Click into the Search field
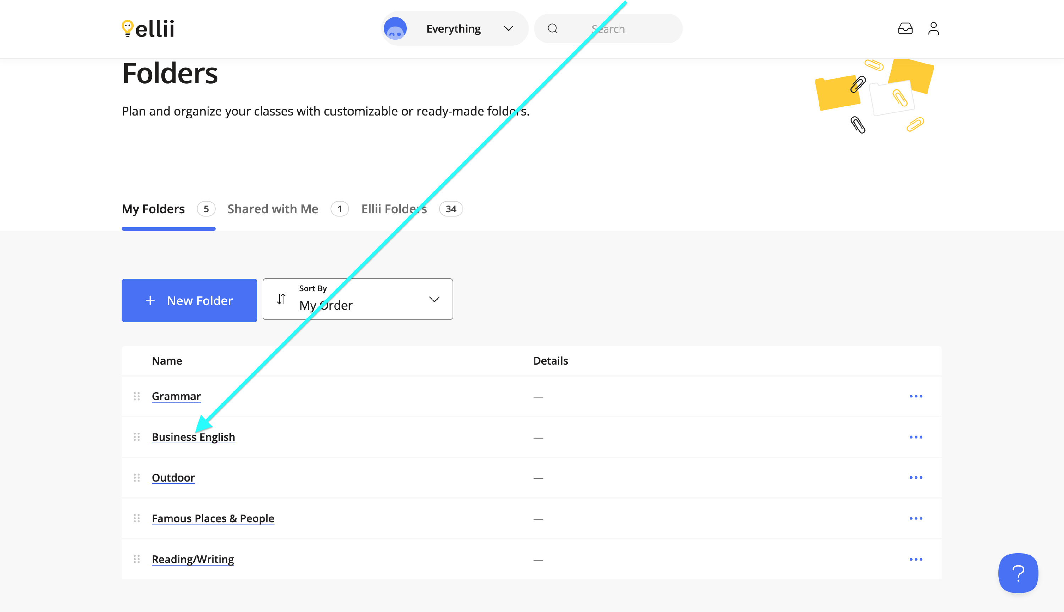 622,29
